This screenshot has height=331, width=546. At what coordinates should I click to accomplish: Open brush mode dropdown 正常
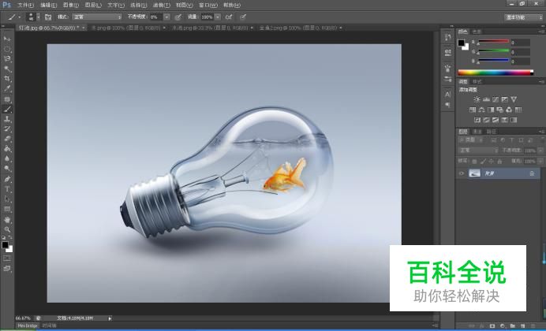click(x=97, y=17)
